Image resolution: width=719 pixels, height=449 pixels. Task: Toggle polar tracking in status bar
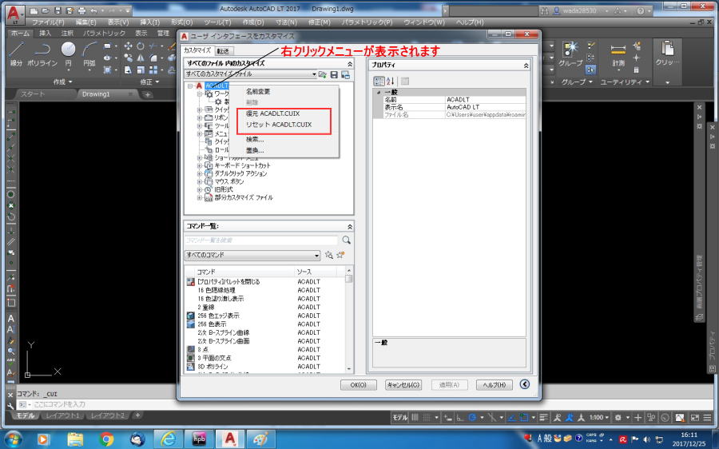(x=471, y=417)
